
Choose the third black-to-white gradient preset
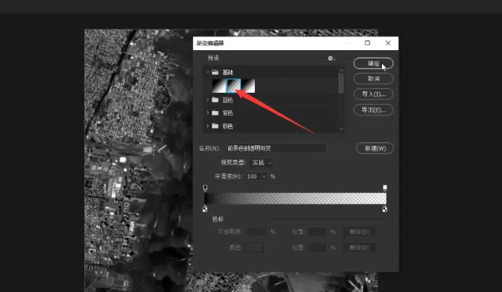pyautogui.click(x=248, y=85)
